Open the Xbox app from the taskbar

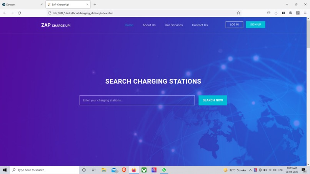coord(144,170)
